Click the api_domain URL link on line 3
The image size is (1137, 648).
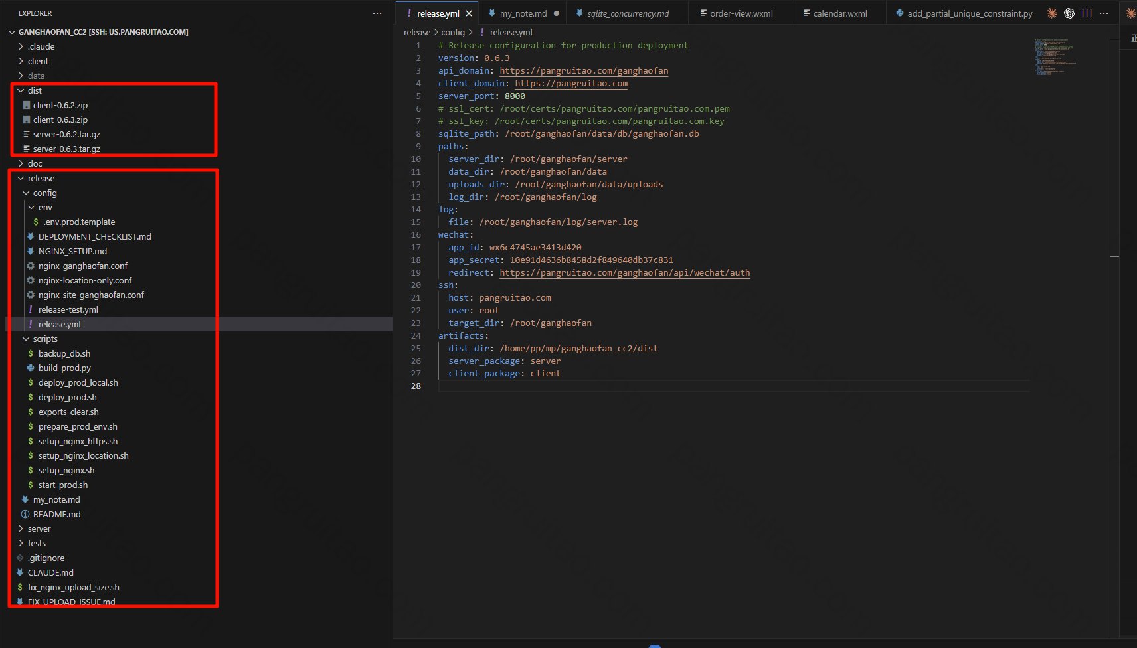584,70
